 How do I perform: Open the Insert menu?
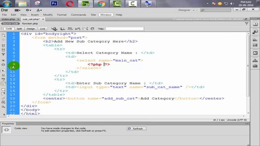[x=35, y=15]
